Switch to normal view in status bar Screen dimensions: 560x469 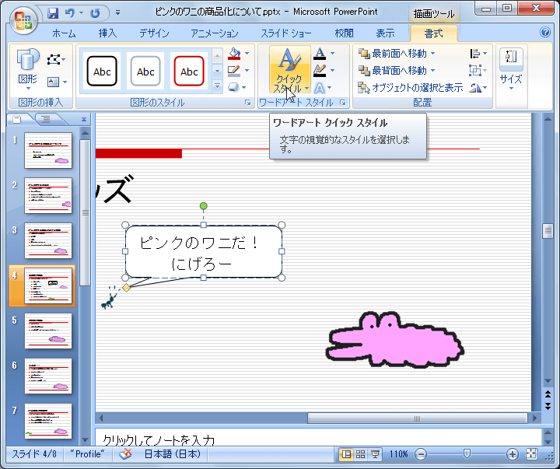pos(346,454)
